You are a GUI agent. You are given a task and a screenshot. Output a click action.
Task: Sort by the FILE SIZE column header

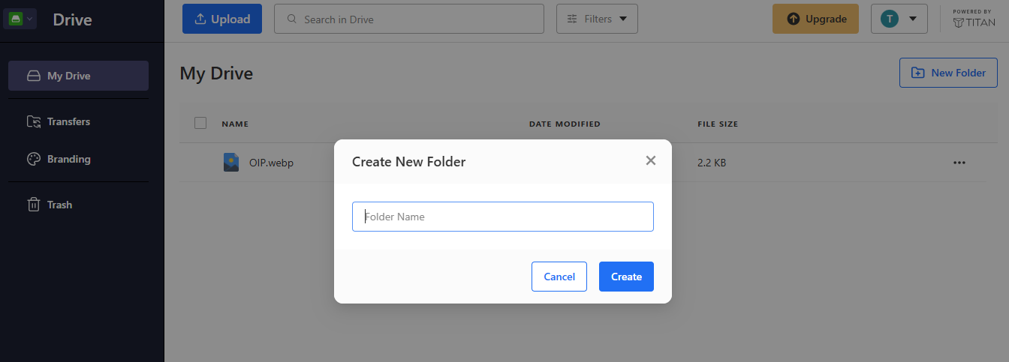tap(718, 124)
